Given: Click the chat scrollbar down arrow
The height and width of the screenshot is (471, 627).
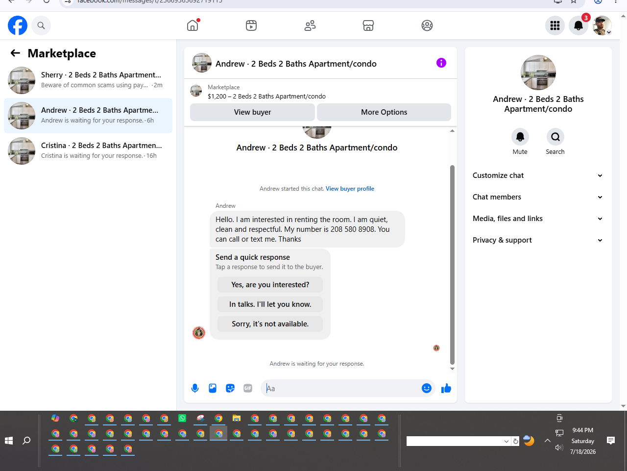Looking at the screenshot, I should tap(452, 369).
